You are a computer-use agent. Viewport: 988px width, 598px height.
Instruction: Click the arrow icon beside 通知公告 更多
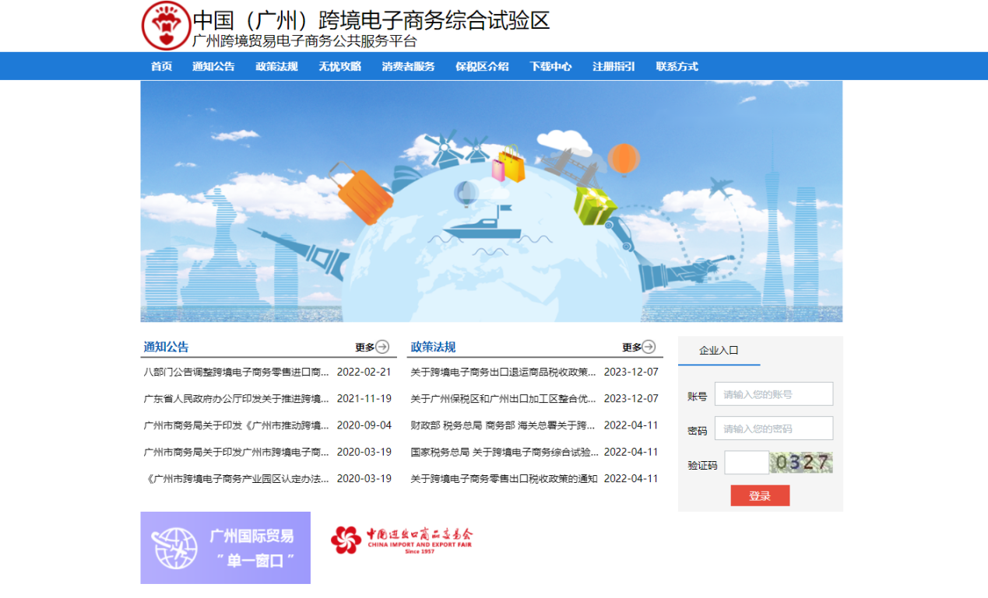382,347
